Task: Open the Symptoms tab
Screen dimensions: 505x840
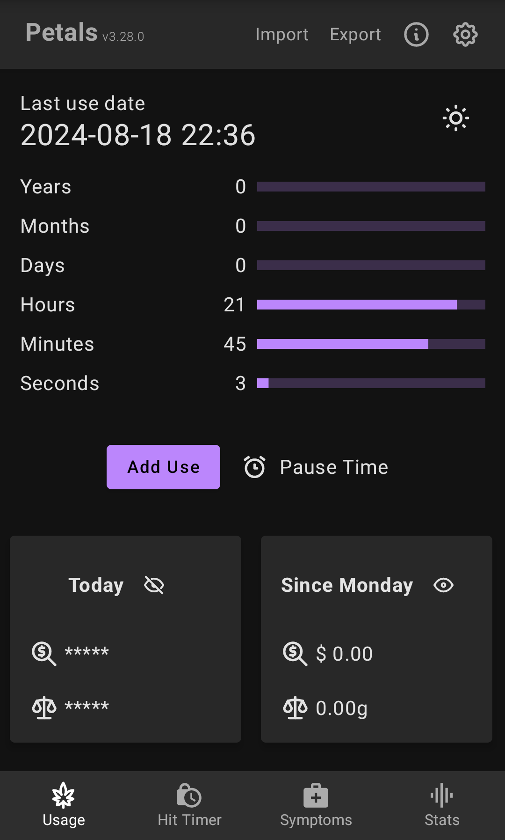Action: click(x=316, y=805)
